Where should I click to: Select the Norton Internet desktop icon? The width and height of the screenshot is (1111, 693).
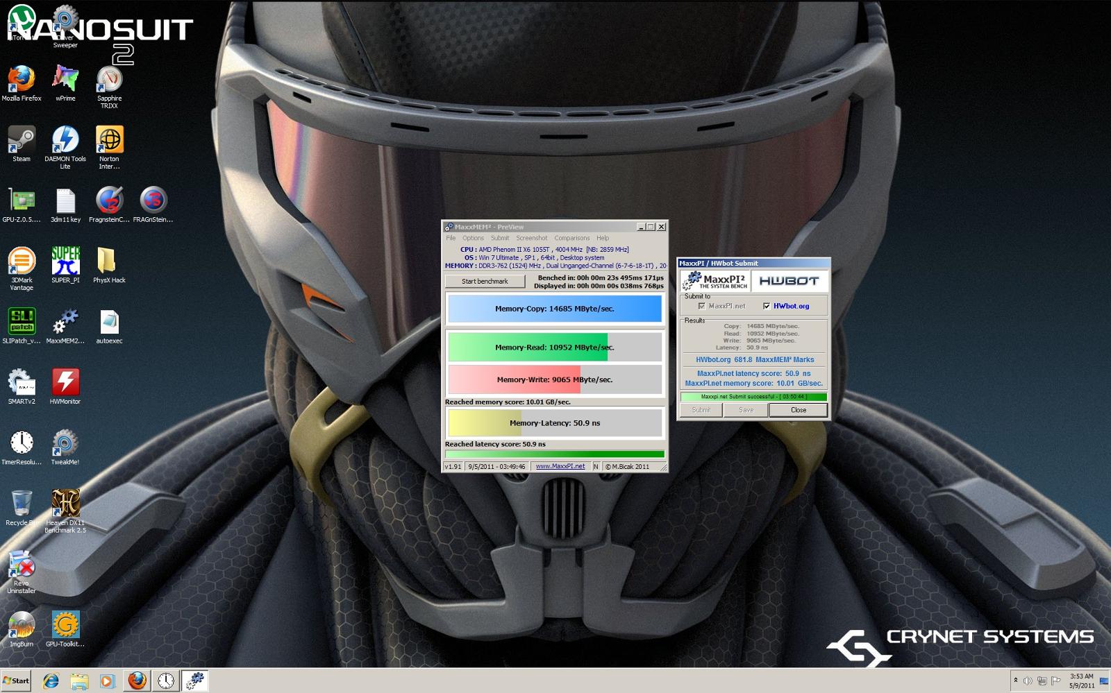109,148
